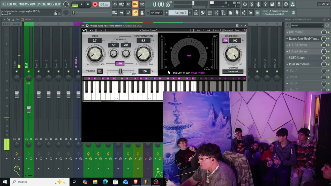Open the ADD menu
The height and width of the screenshot is (186, 331).
tap(15, 4)
